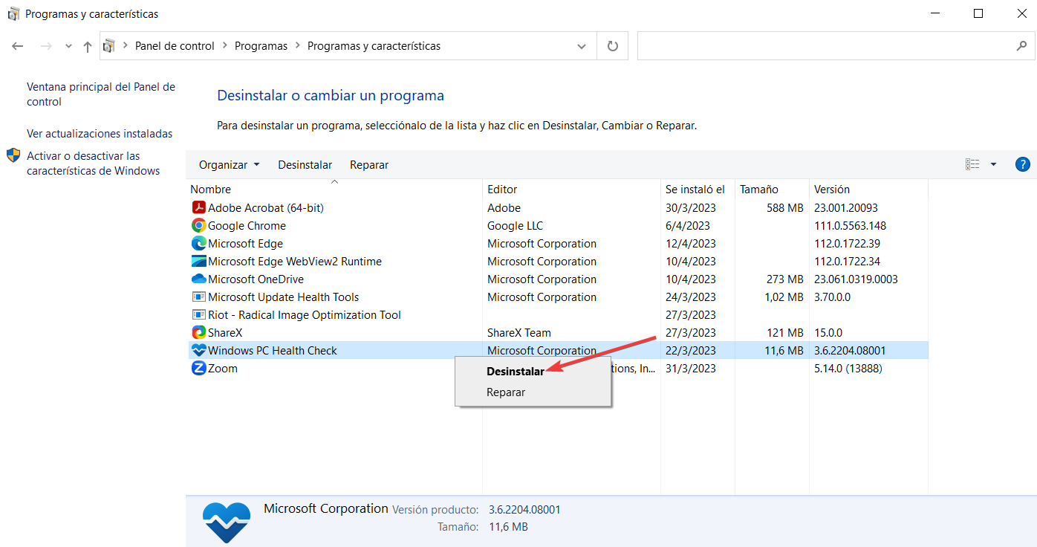Select the Microsoft Edge row name

[x=245, y=244]
